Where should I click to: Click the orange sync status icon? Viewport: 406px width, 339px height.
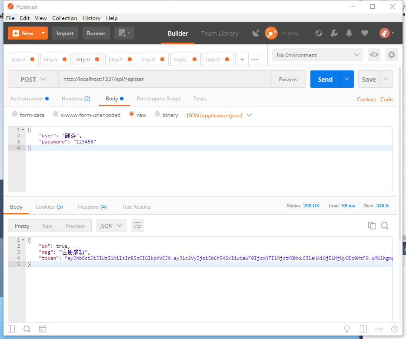pos(271,33)
